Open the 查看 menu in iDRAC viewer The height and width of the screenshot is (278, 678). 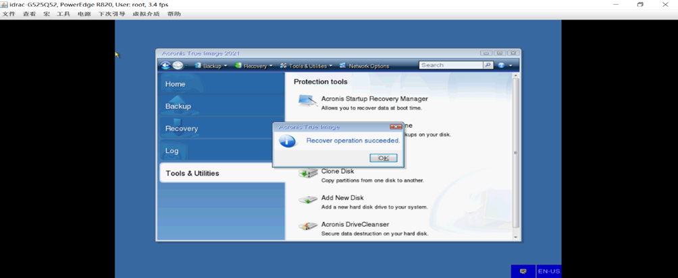coord(30,13)
